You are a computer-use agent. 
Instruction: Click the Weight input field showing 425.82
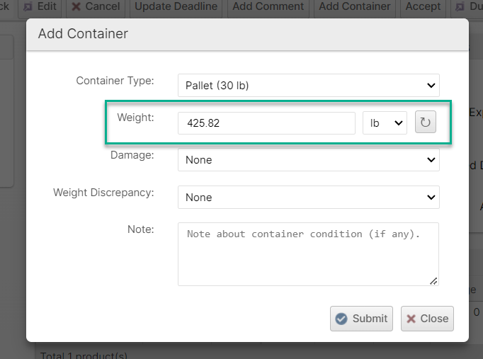pos(266,123)
